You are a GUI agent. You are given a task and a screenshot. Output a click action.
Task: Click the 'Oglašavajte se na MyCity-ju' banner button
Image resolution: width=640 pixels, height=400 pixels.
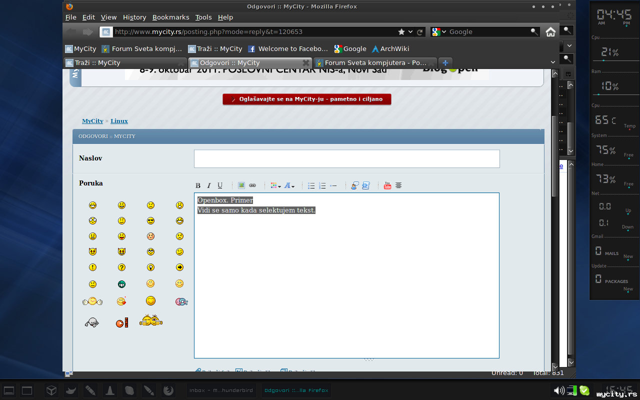[x=307, y=99]
